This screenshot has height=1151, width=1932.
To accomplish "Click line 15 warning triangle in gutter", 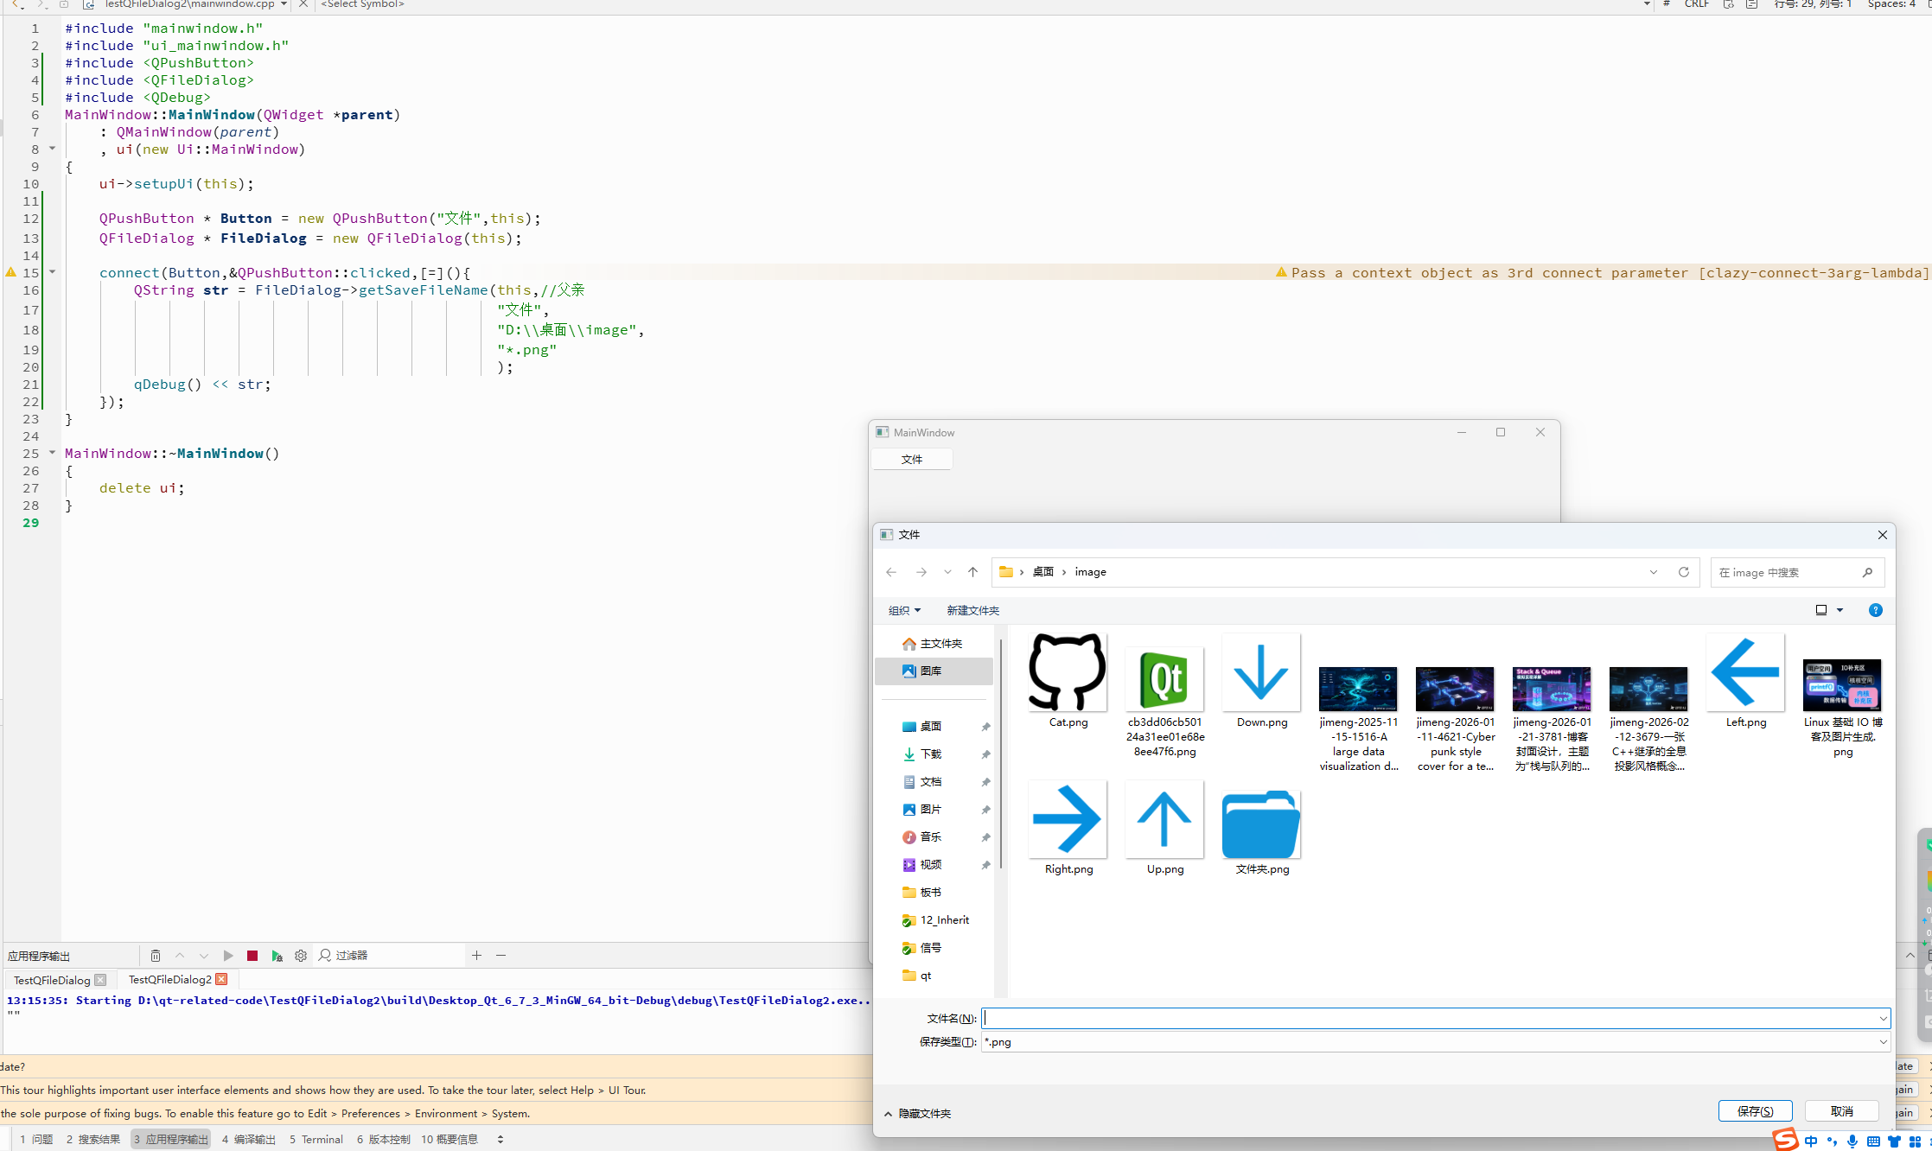I will 11,272.
